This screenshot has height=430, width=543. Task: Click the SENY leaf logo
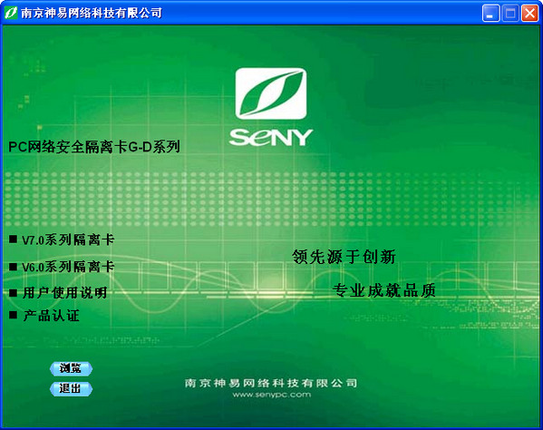click(x=271, y=93)
